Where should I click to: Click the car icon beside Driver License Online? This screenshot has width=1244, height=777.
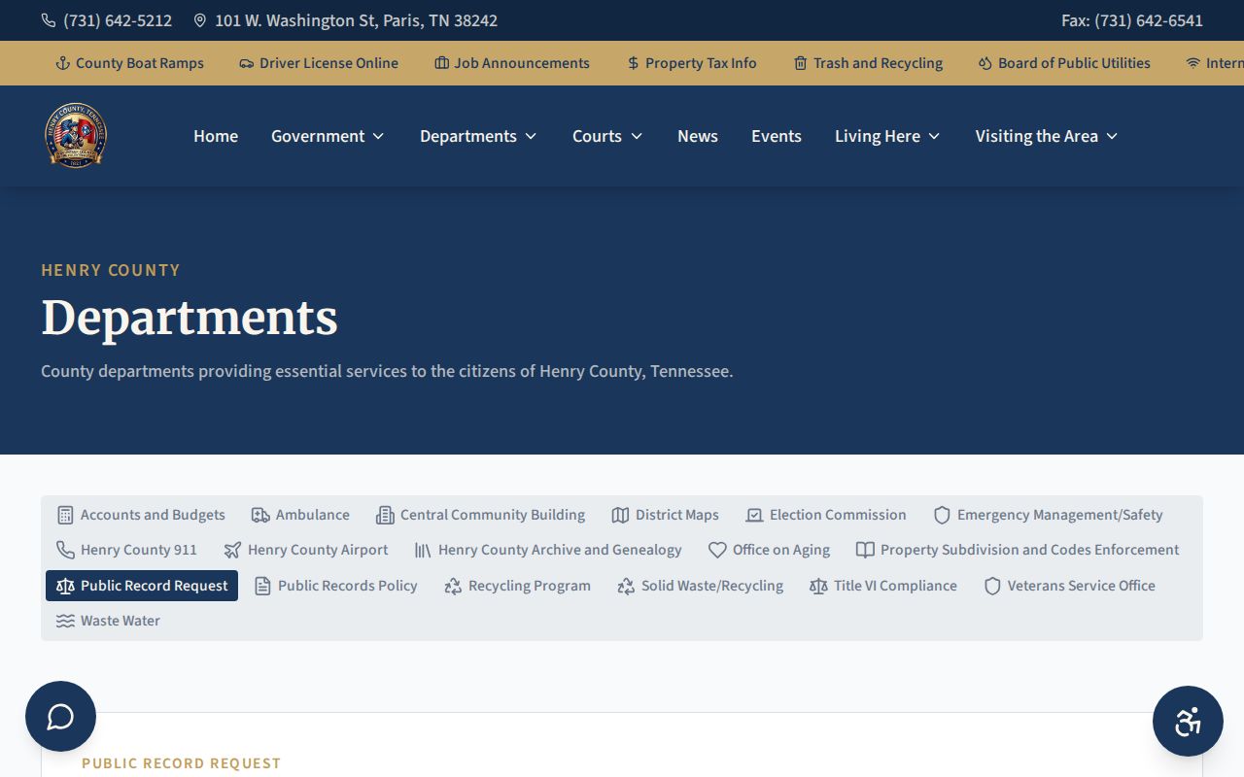(x=247, y=63)
